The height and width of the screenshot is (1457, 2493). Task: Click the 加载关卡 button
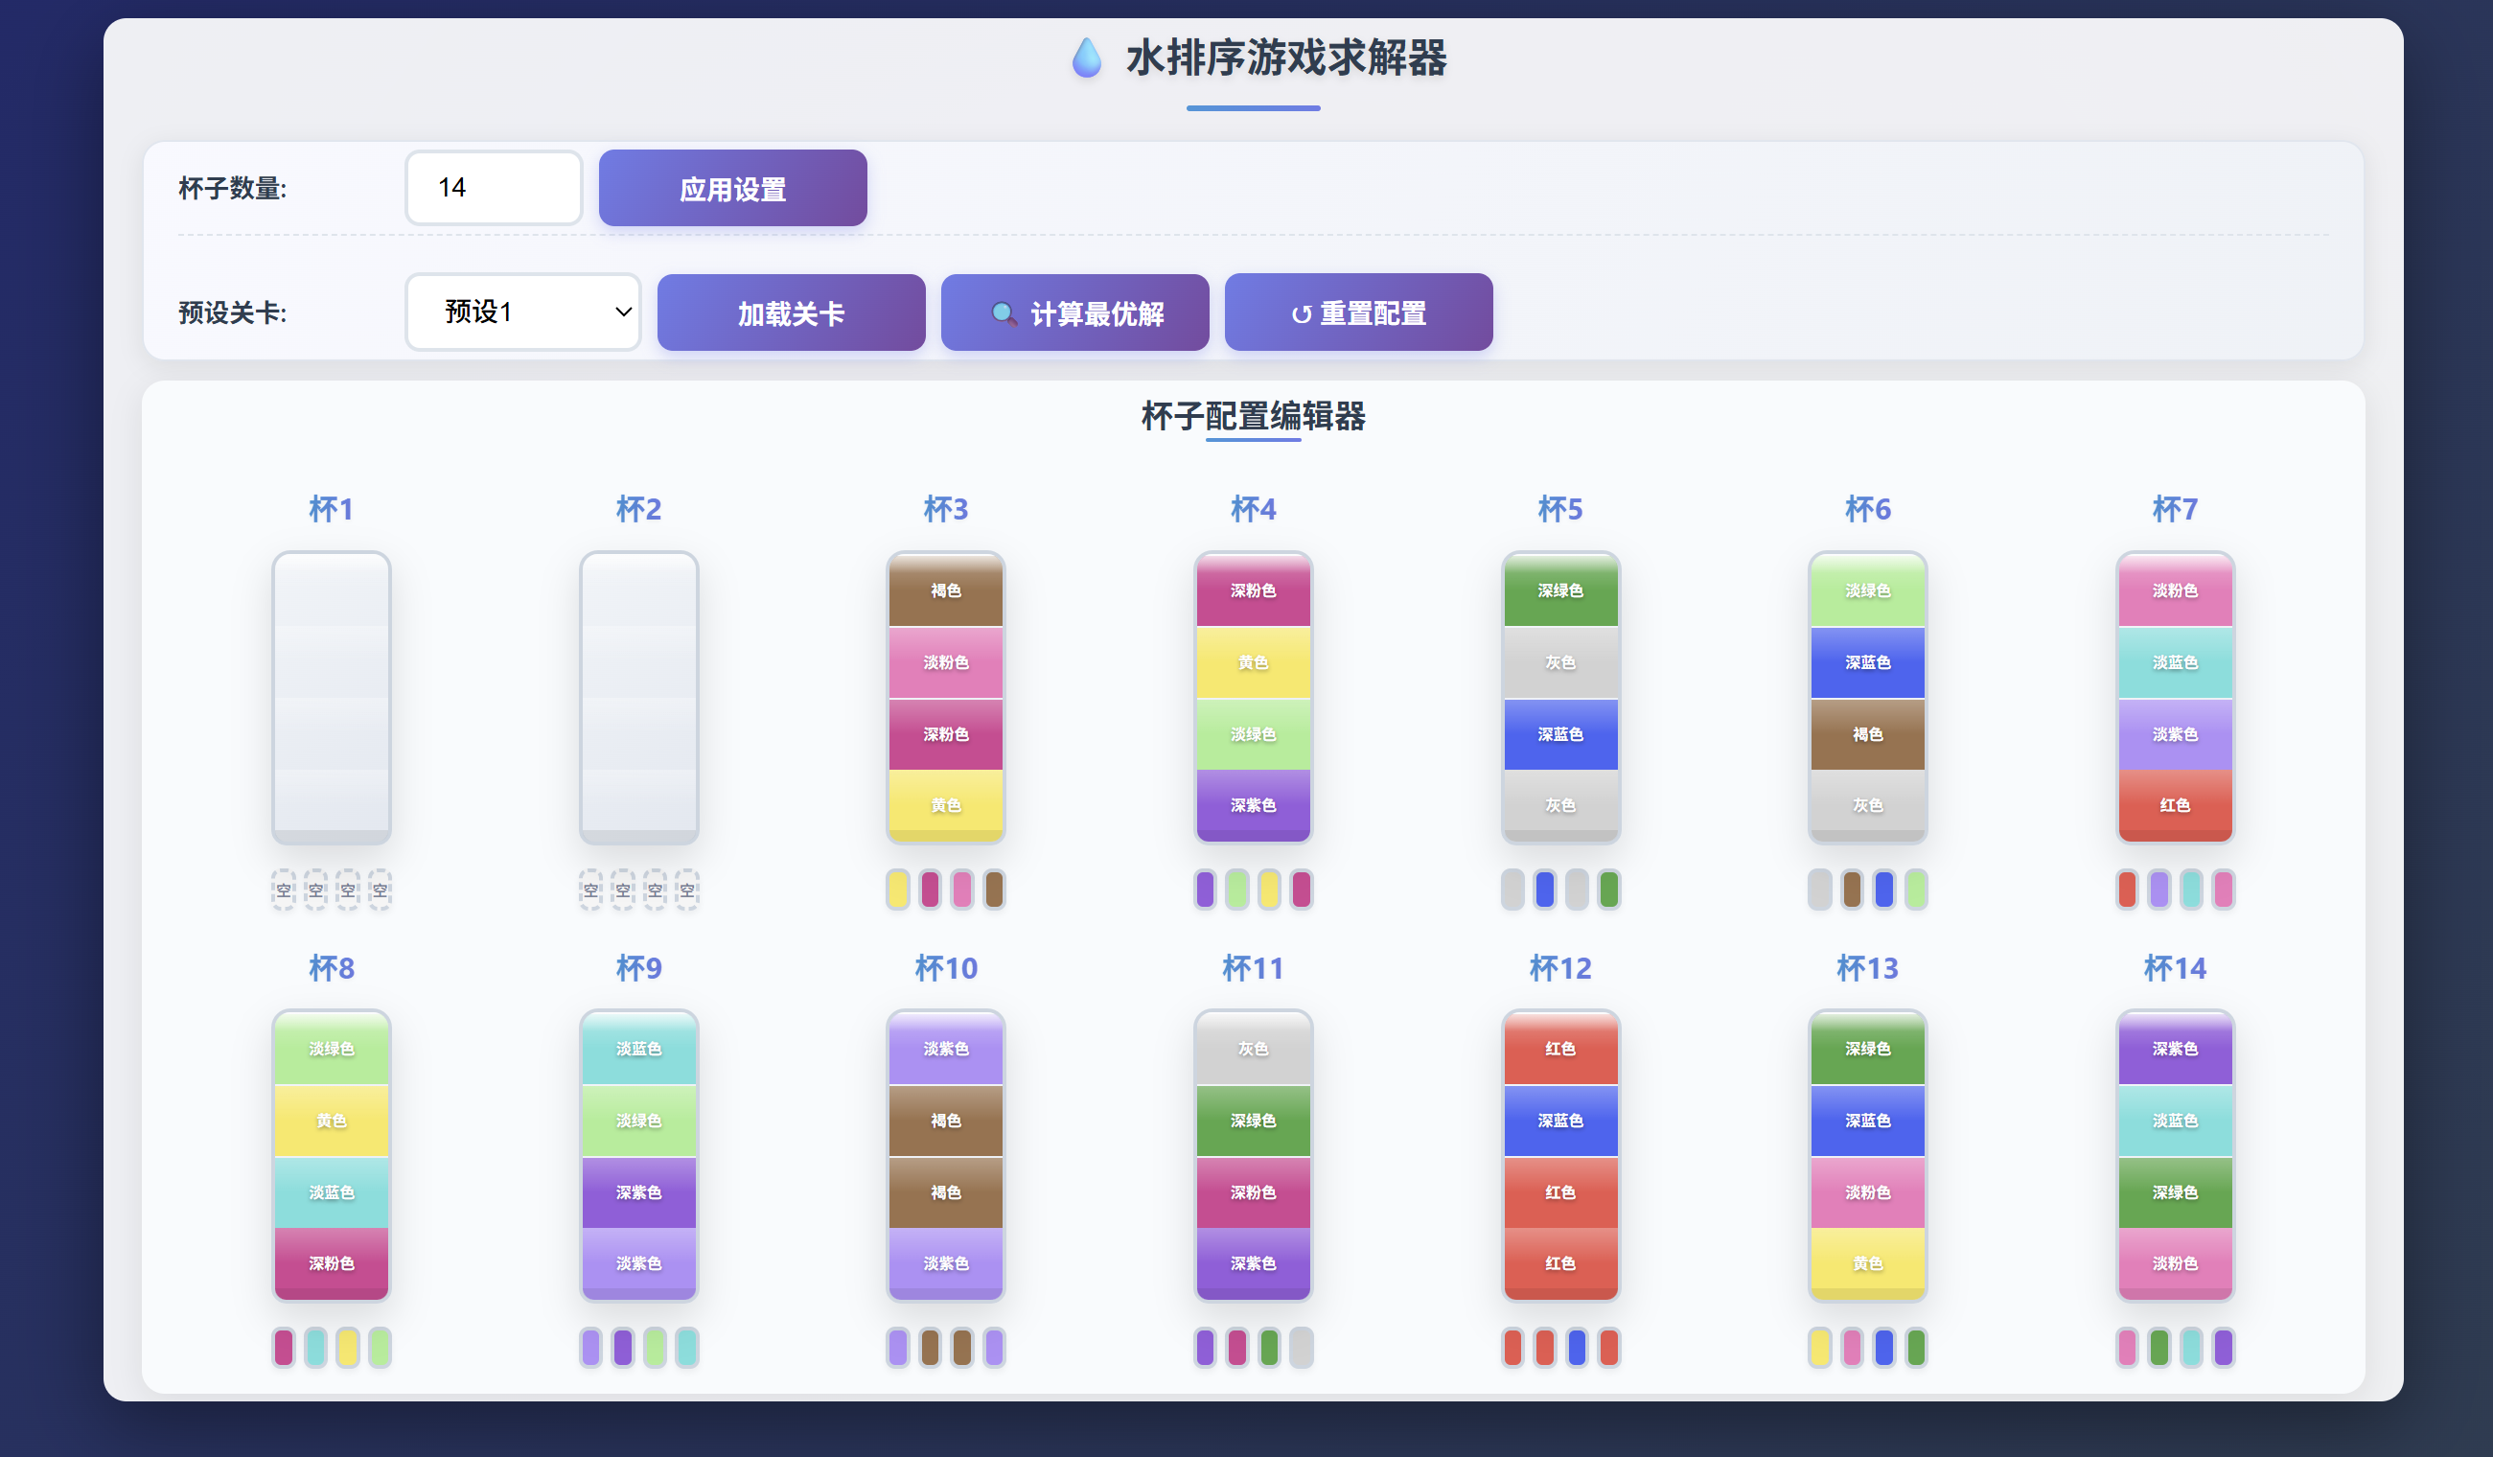(791, 312)
